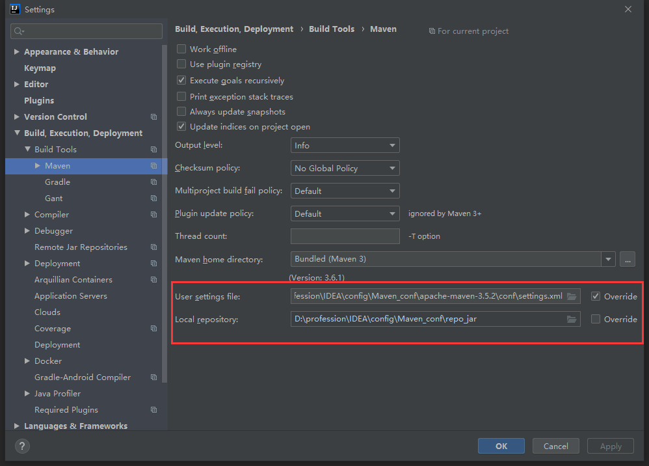
Task: Click project-scope icon beside Gradle entry
Action: pos(153,182)
